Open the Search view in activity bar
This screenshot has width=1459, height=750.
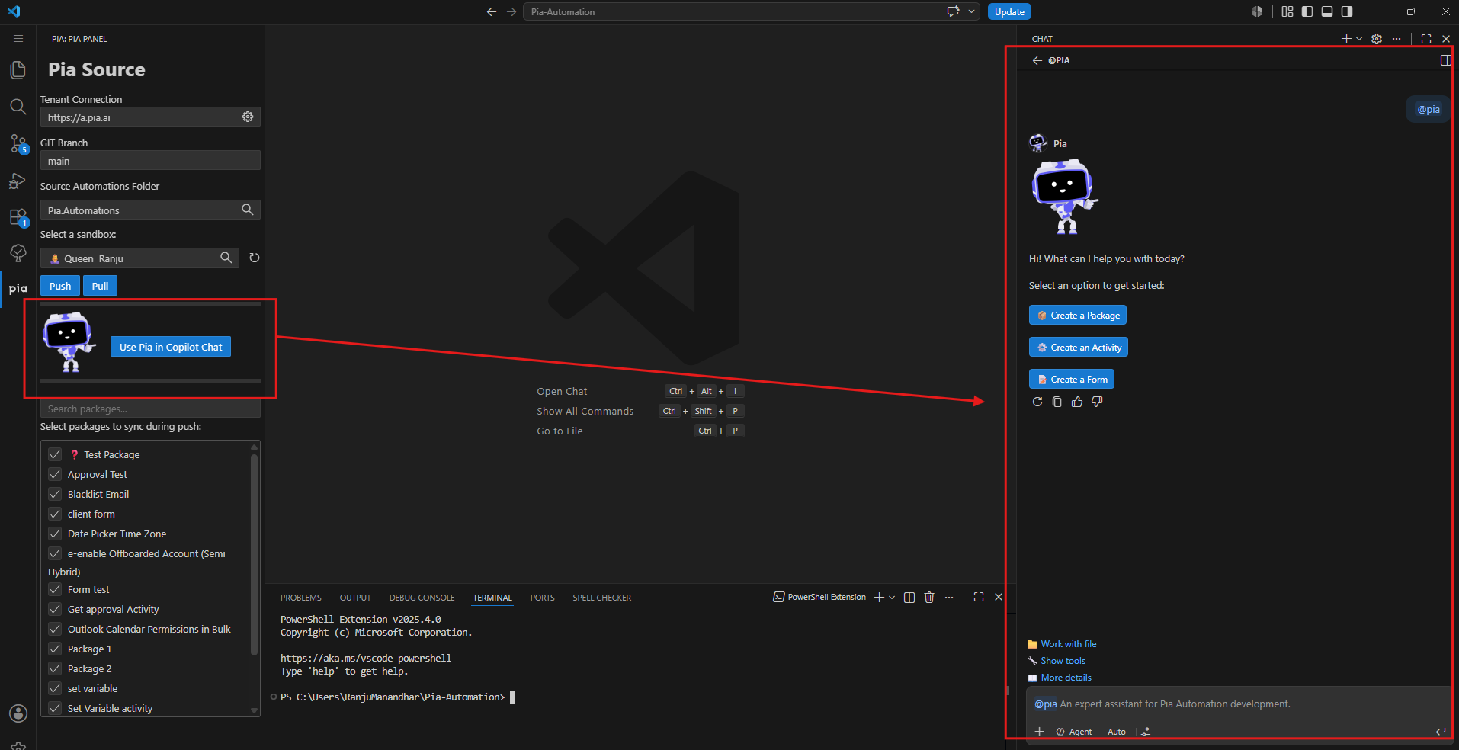coord(18,107)
